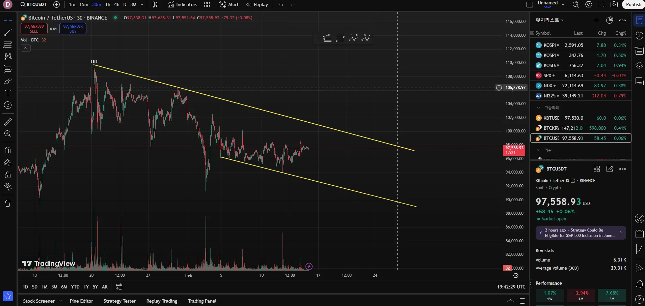This screenshot has height=306, width=645.
Task: Undo the last chart action
Action: pos(280,5)
